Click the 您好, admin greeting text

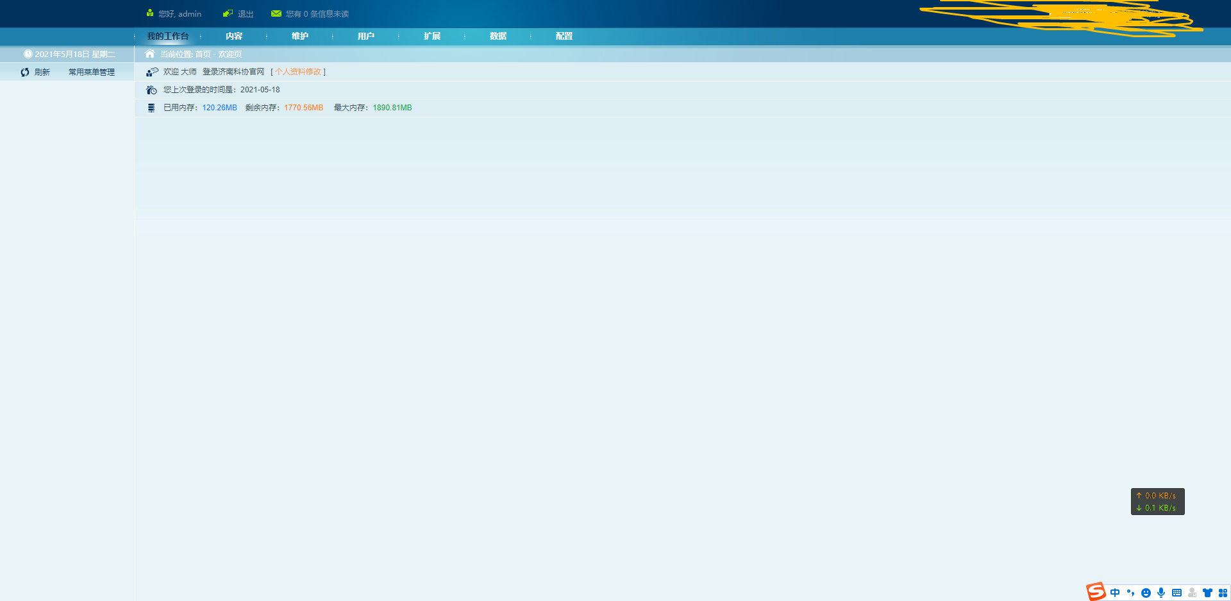click(x=180, y=14)
